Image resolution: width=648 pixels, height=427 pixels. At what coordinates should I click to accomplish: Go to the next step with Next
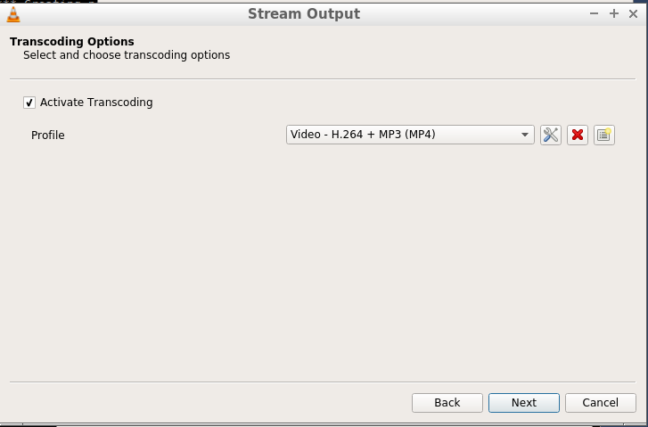point(523,403)
